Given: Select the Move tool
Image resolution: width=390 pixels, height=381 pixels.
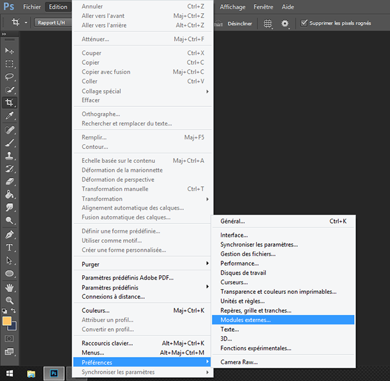Looking at the screenshot, I should click(10, 50).
